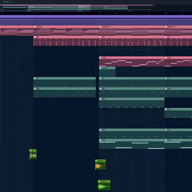The image size is (192, 192).
Task: Click the TRANS 3 audio clip menu icon
Action: coord(99,181)
